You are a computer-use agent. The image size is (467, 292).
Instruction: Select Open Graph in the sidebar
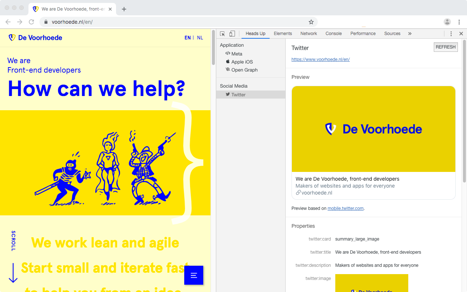tap(251, 70)
